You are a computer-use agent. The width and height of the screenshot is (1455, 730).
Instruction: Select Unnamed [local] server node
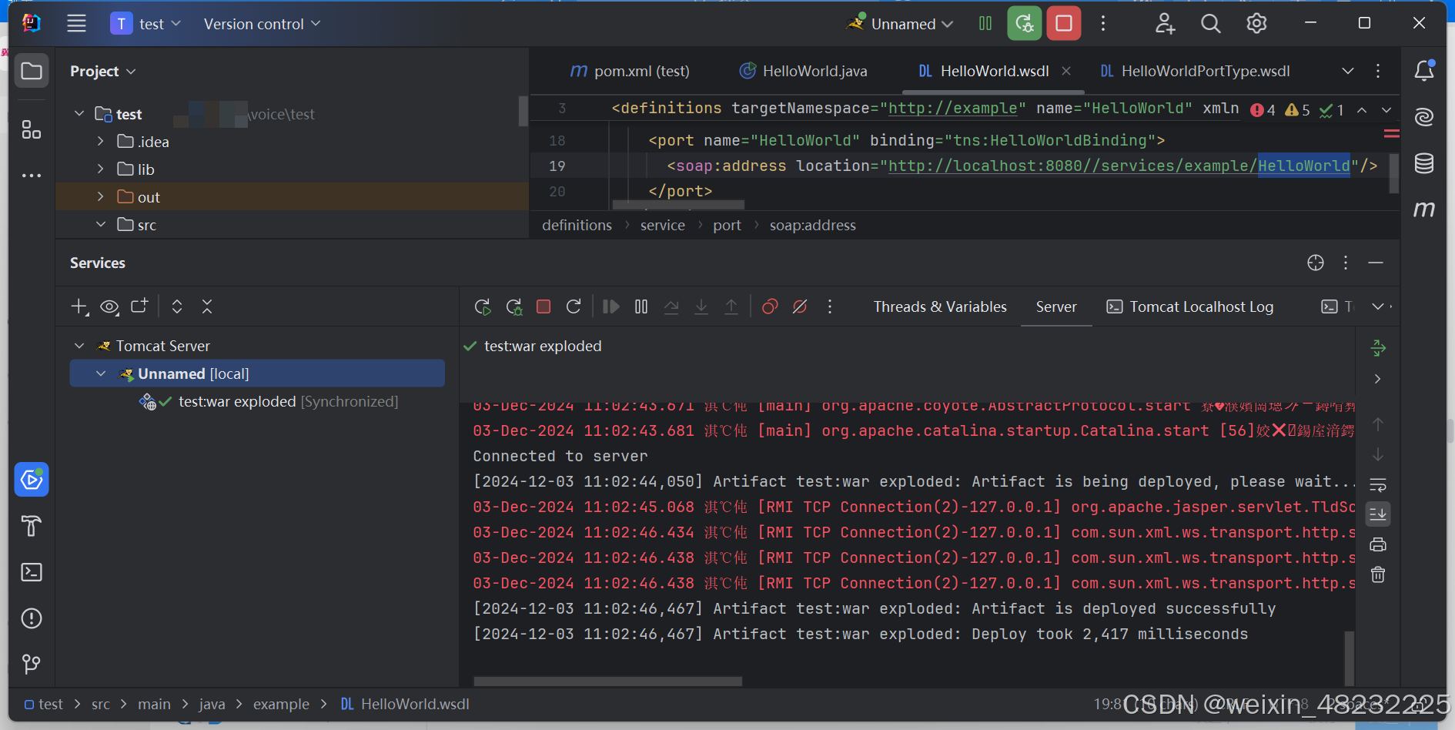pyautogui.click(x=257, y=373)
